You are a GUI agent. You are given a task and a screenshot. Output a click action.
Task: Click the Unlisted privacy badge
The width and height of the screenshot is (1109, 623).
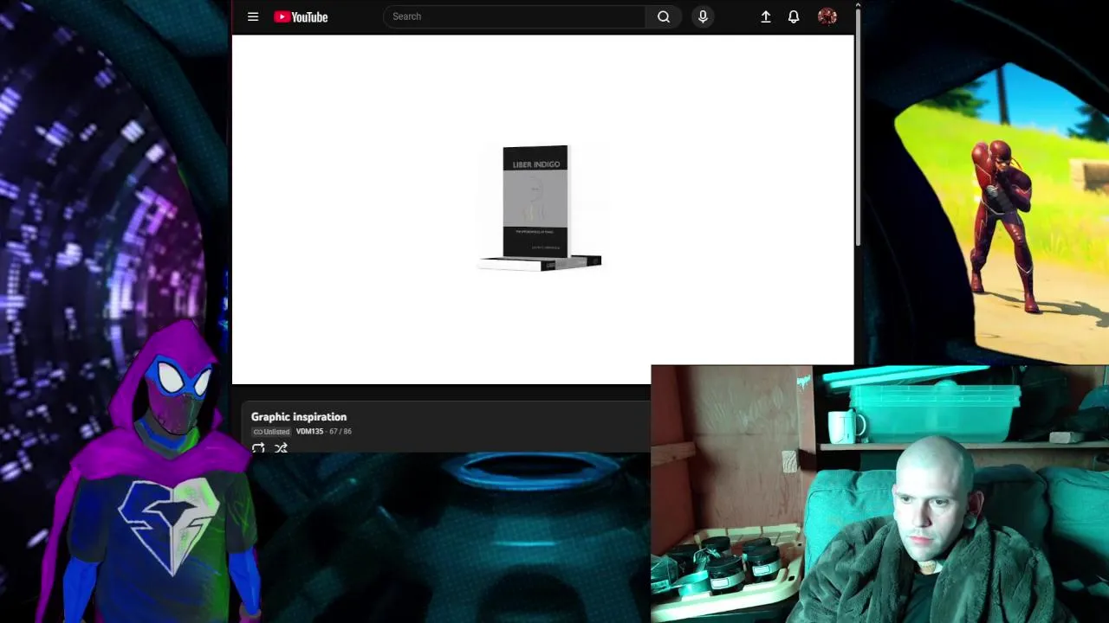[271, 432]
